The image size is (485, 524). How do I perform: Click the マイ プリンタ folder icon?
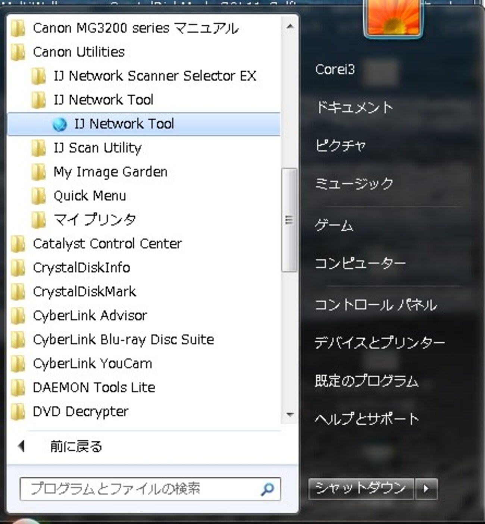click(x=38, y=220)
